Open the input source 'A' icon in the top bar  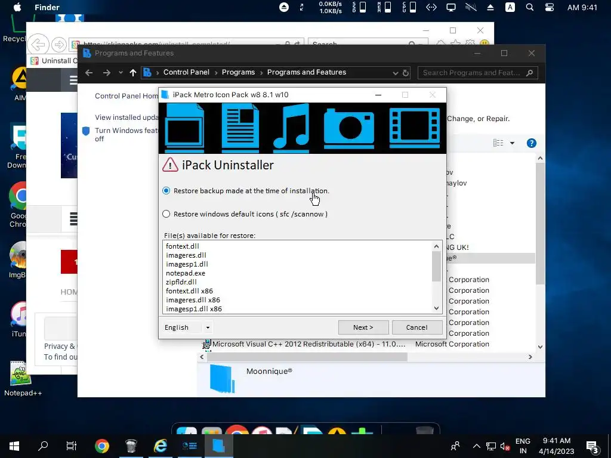[510, 7]
